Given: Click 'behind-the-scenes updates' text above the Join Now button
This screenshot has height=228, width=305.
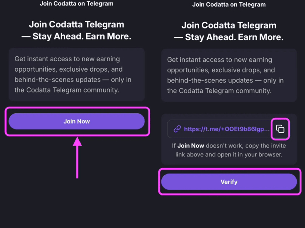Looking at the screenshot, I should [58, 80].
